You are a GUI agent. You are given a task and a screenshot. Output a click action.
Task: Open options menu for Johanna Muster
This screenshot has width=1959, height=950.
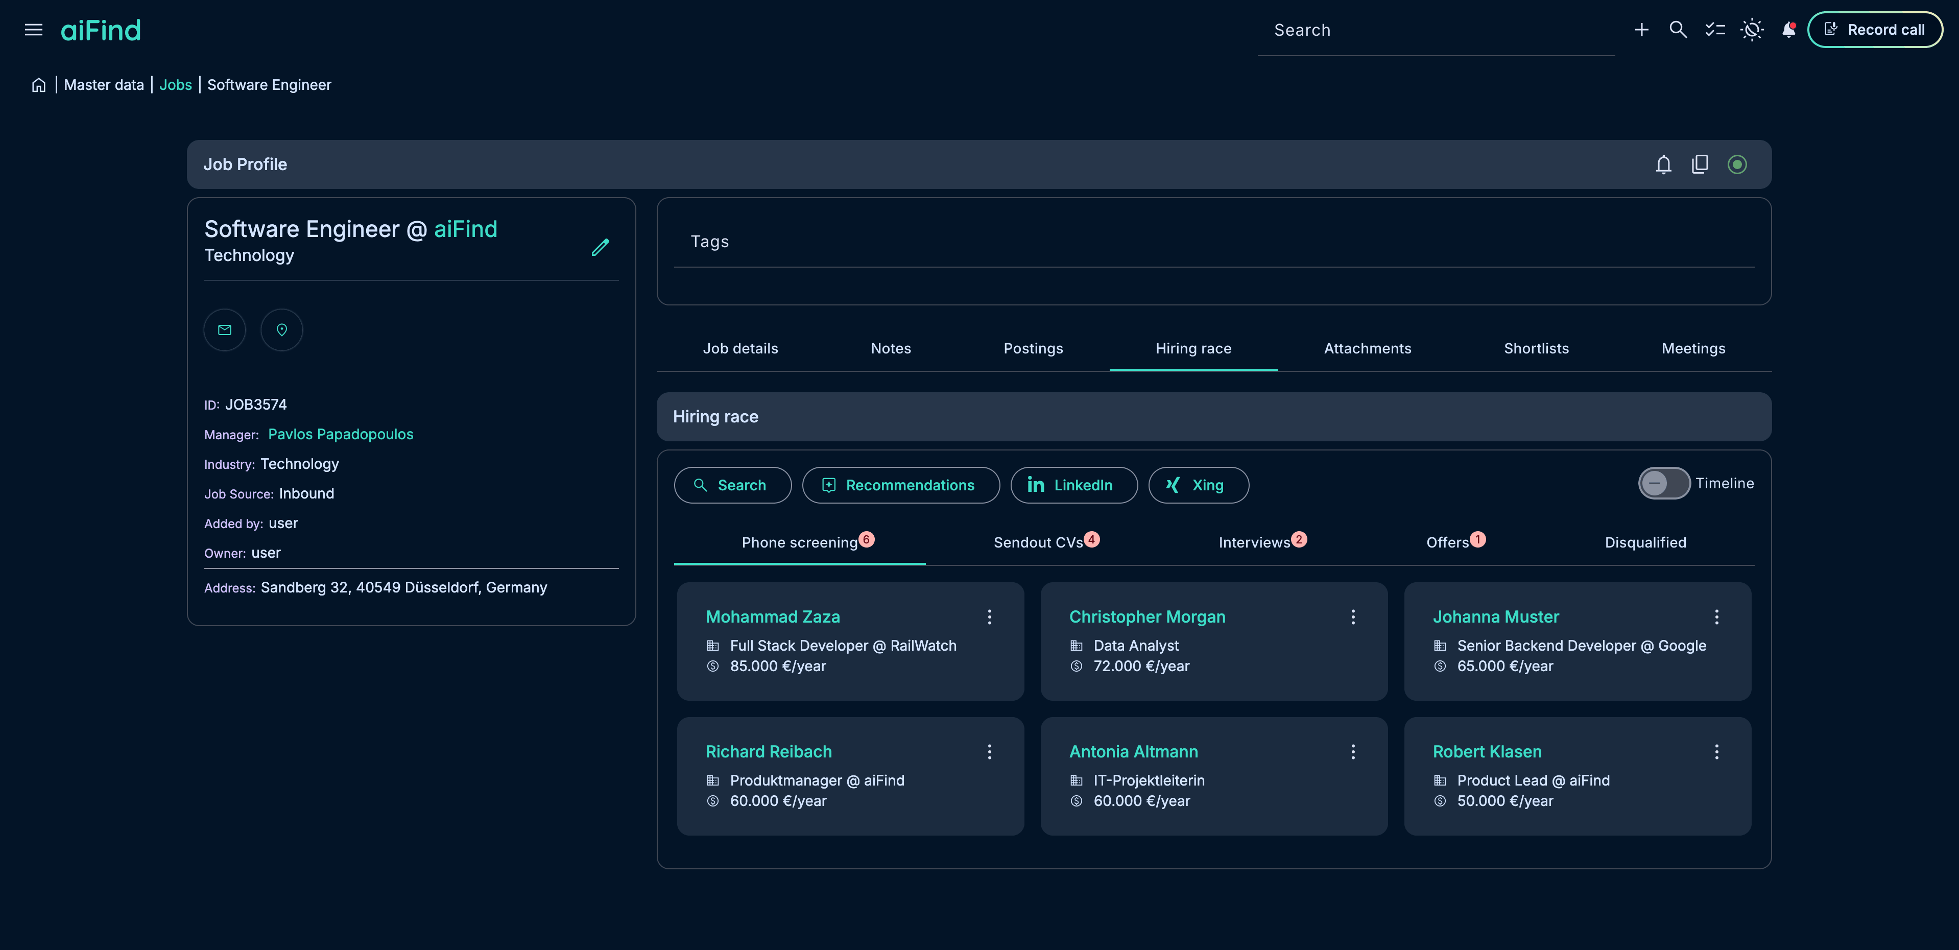coord(1716,617)
